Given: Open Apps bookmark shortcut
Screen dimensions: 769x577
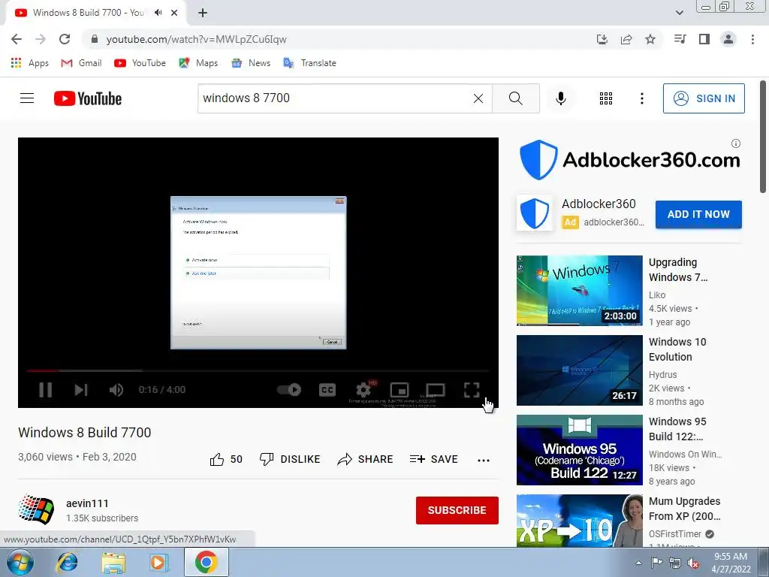Looking at the screenshot, I should [x=30, y=63].
